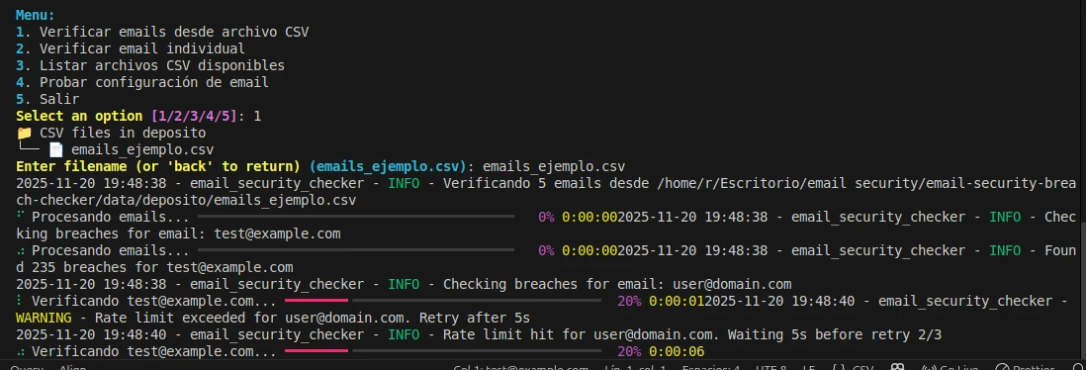This screenshot has width=1086, height=370.
Task: Click 'Checking breaches for email: user@domain.com'
Action: [617, 284]
